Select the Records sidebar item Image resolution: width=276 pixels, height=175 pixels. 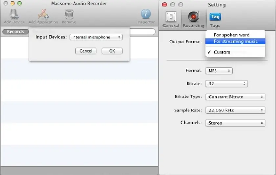click(x=15, y=32)
